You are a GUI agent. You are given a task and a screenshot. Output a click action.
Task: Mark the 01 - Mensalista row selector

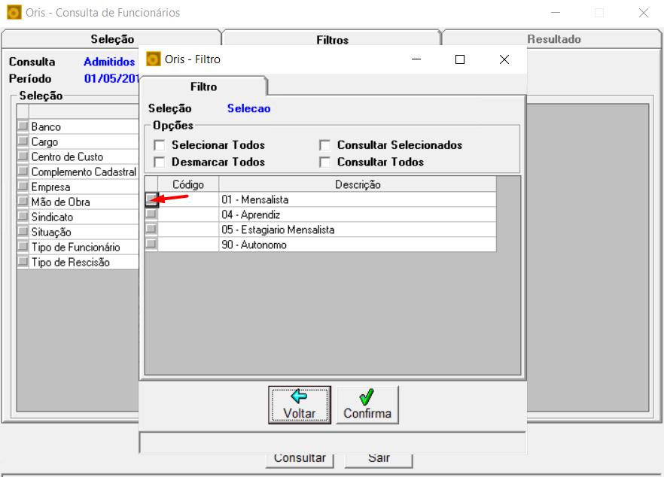[151, 199]
